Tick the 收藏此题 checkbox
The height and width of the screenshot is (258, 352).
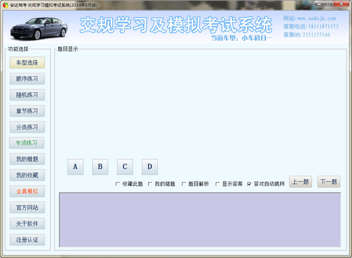point(118,184)
